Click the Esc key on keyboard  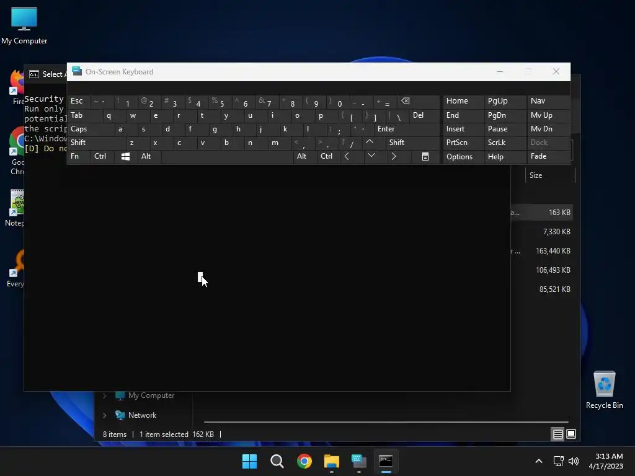79,101
